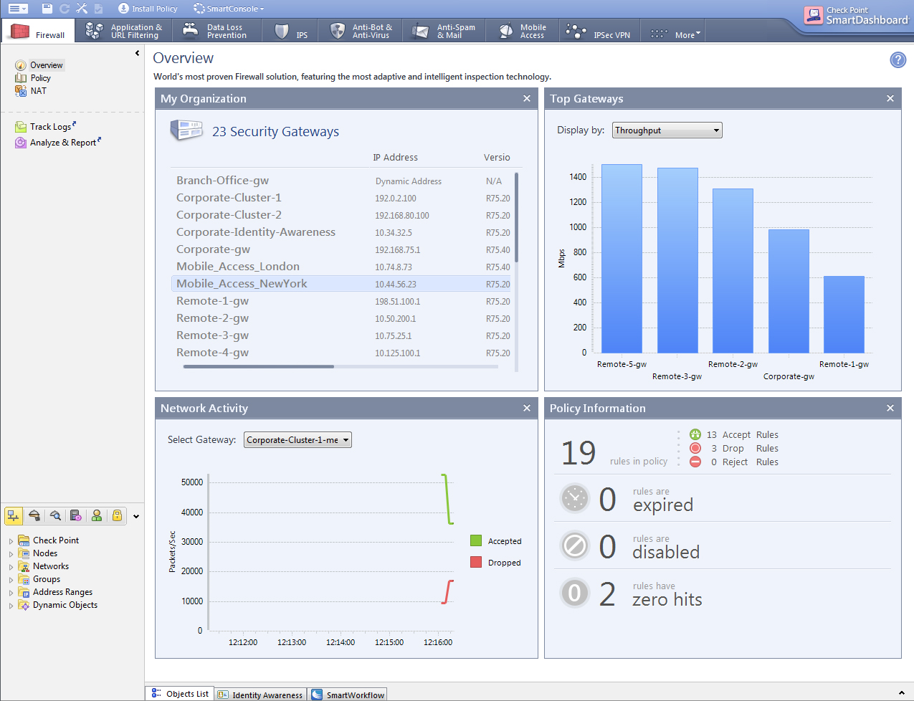
Task: Switch to Application & URL Filtering tab
Action: [124, 31]
